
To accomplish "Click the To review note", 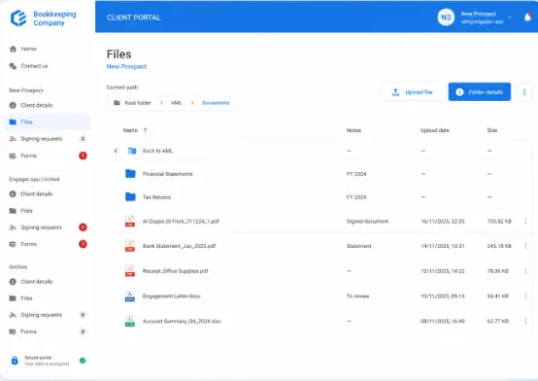I will [x=358, y=296].
